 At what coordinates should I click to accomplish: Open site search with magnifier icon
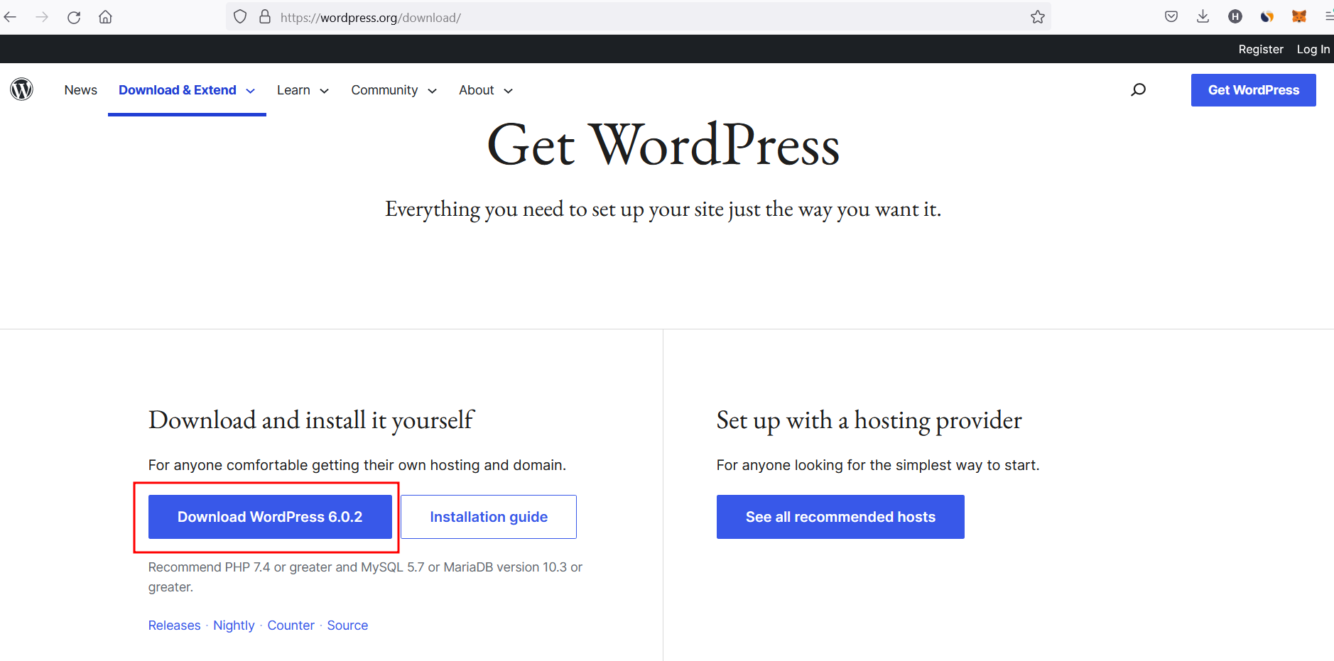pos(1138,89)
